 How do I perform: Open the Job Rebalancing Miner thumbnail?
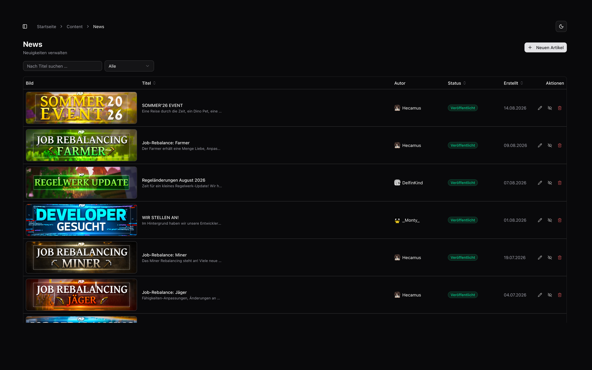coord(81,258)
